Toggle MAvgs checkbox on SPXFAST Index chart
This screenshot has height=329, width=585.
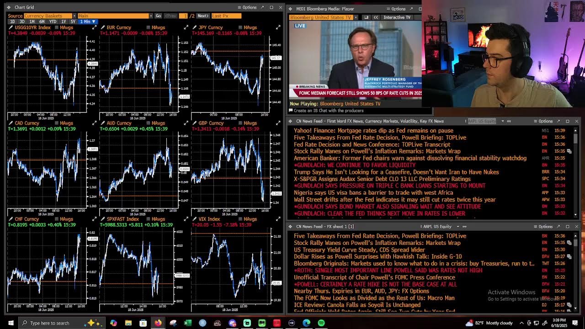(x=149, y=219)
